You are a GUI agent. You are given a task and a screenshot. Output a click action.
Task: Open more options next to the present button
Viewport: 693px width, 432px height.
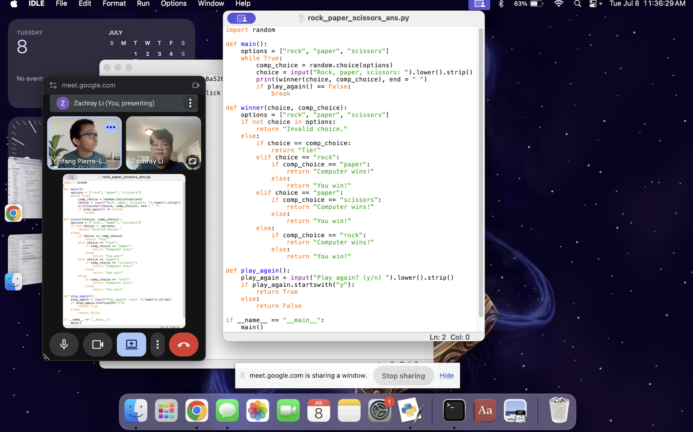click(158, 344)
